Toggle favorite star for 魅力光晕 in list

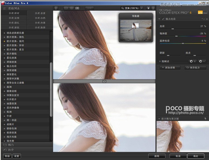4,66
